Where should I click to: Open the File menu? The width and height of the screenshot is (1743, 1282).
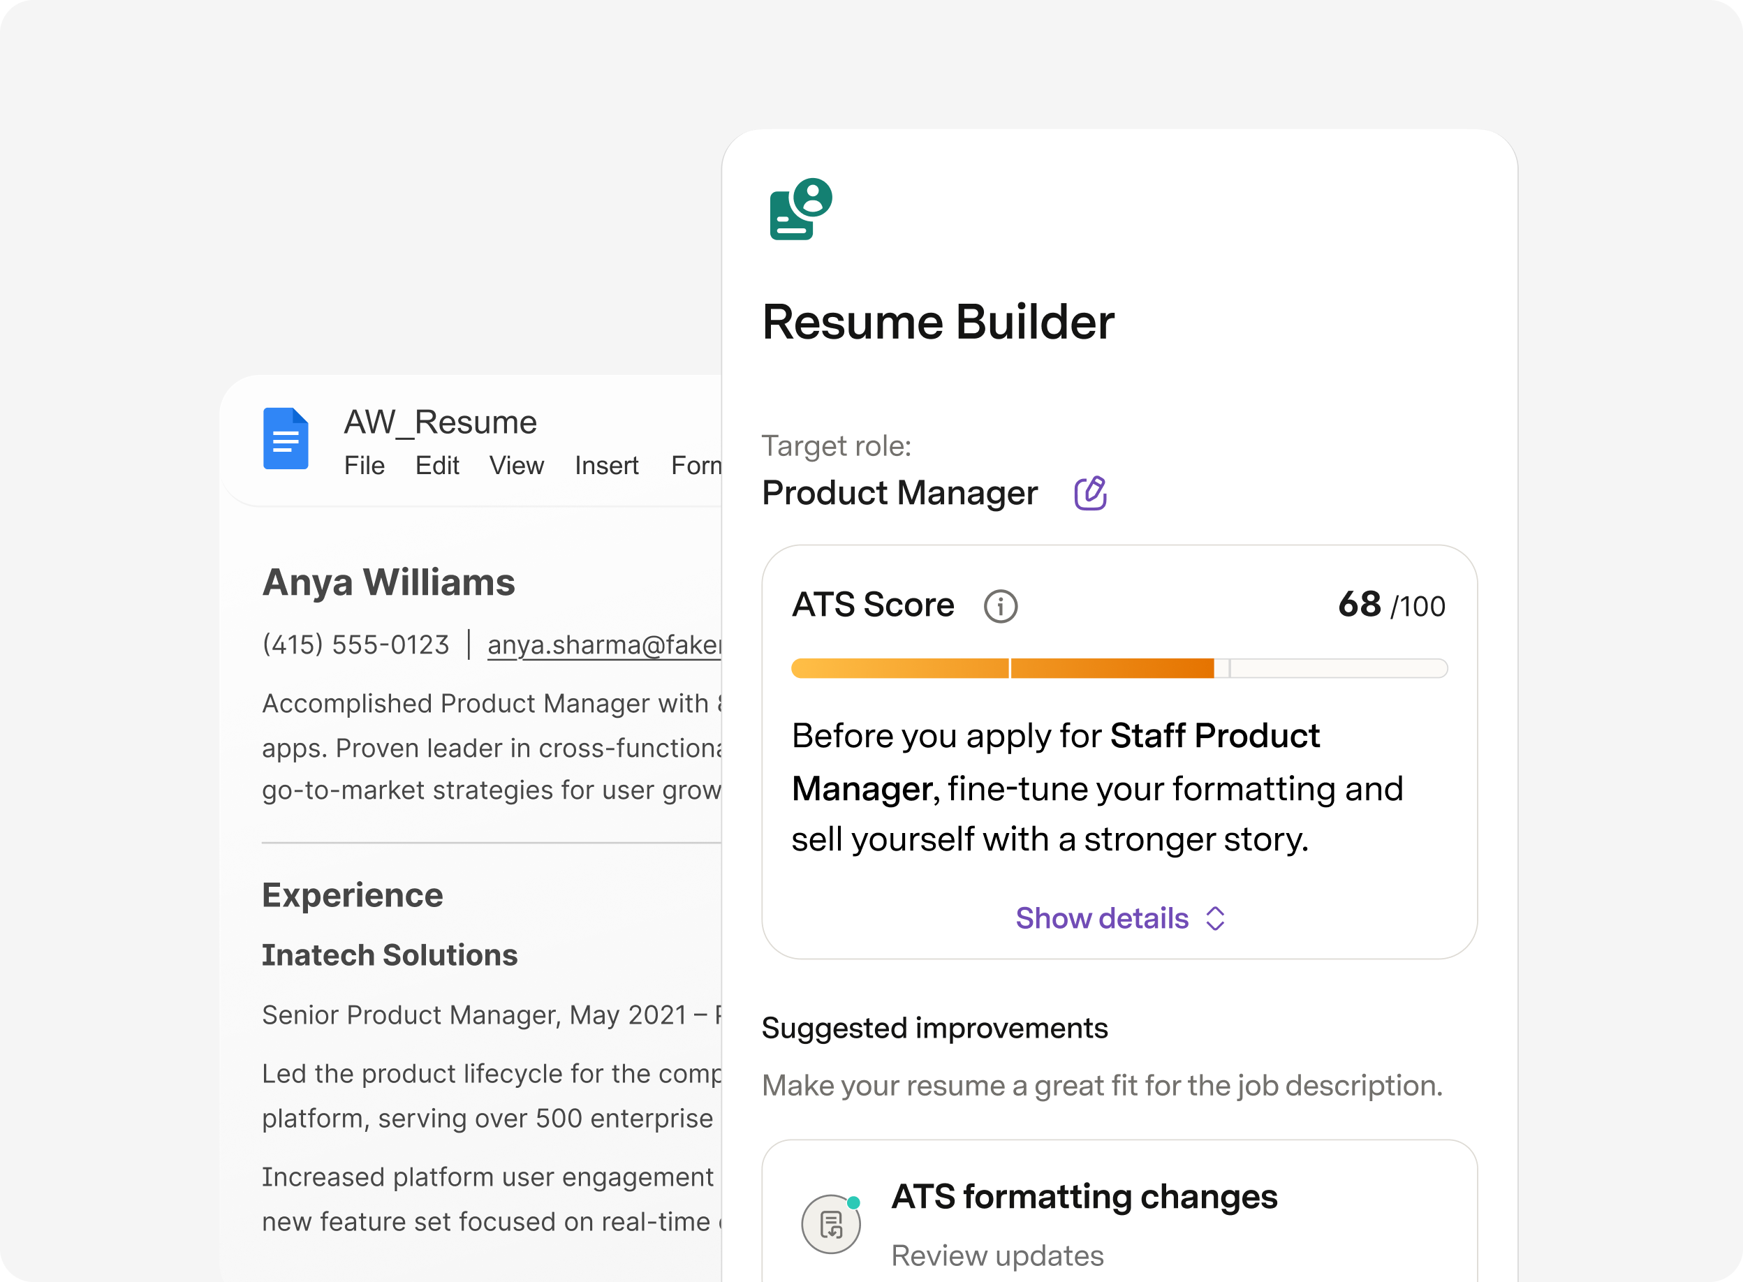point(365,465)
